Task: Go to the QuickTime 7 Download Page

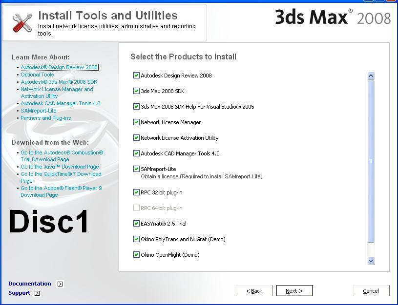Action: (61, 177)
